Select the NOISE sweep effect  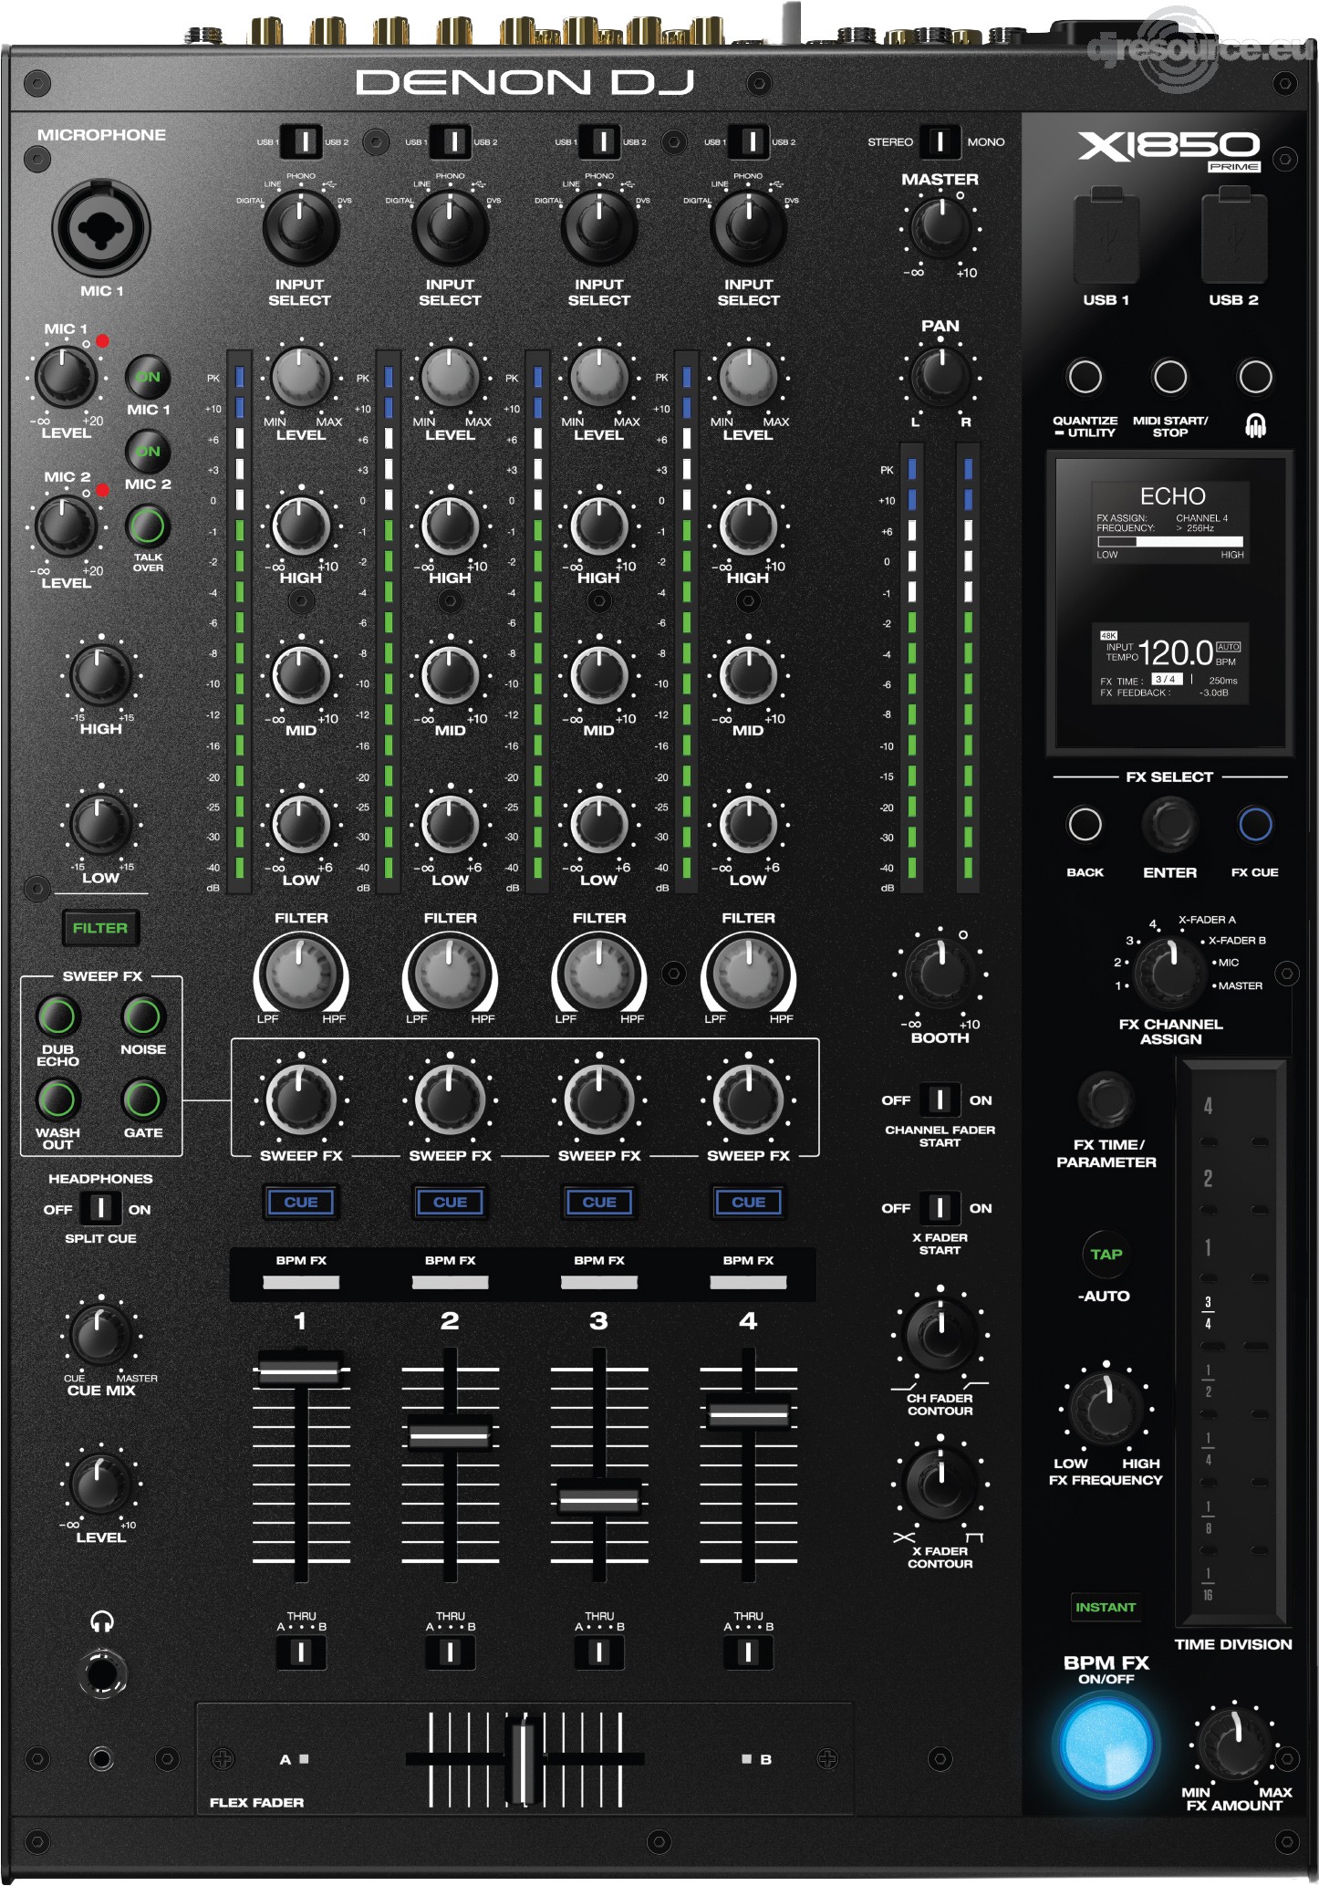coord(143,1016)
